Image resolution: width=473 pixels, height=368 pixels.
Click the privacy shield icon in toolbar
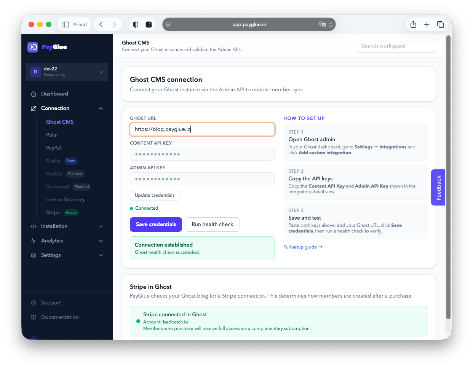coord(136,24)
